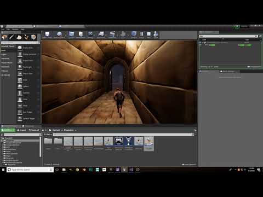Viewport: 263px width, 197px height.
Task: Open the Task View taskbar icon
Action: pyautogui.click(x=57, y=170)
